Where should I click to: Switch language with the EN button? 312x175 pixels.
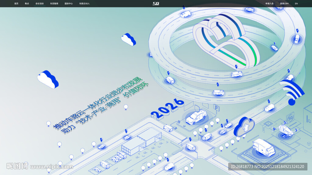pyautogui.click(x=296, y=4)
